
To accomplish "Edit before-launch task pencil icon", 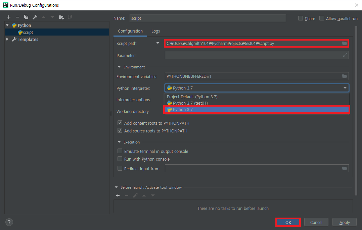I will click(x=135, y=195).
